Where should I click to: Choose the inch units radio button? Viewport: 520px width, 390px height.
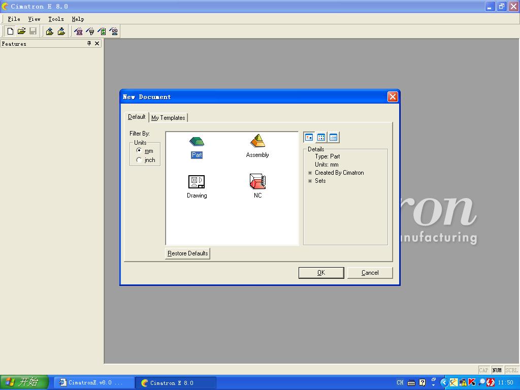pos(139,160)
